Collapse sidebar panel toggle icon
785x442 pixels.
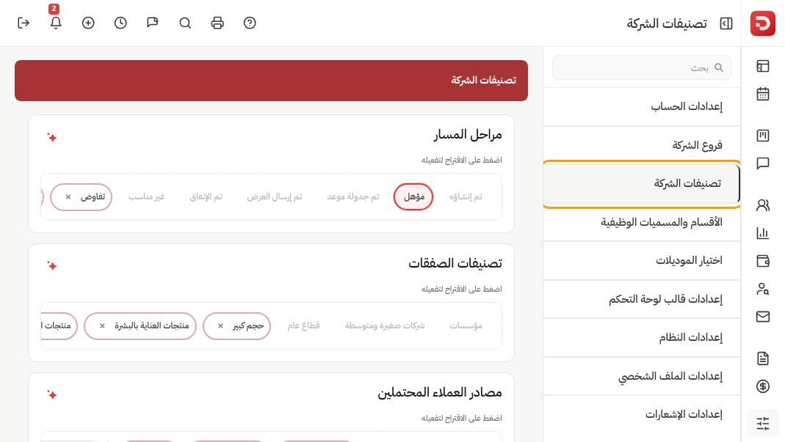pyautogui.click(x=726, y=23)
